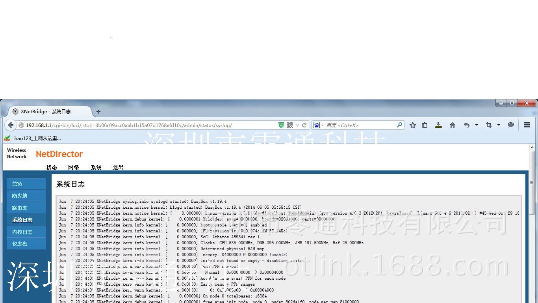
Task: Open the hamburger browser menu
Action: 527,125
